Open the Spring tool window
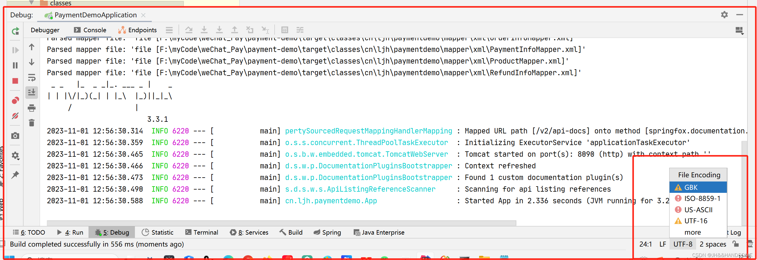 click(x=327, y=232)
